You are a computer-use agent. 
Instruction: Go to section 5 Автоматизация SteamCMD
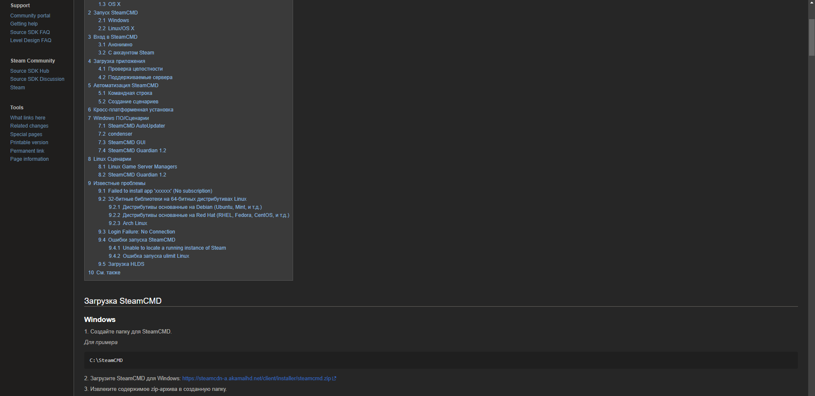pyautogui.click(x=123, y=85)
